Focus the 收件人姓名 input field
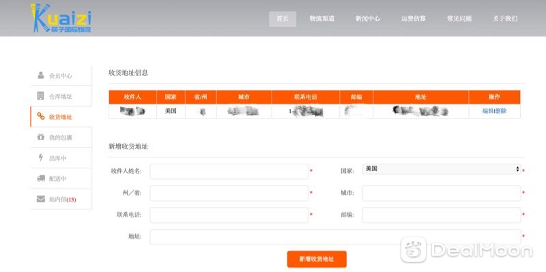Image resolution: width=546 pixels, height=272 pixels. [229, 172]
